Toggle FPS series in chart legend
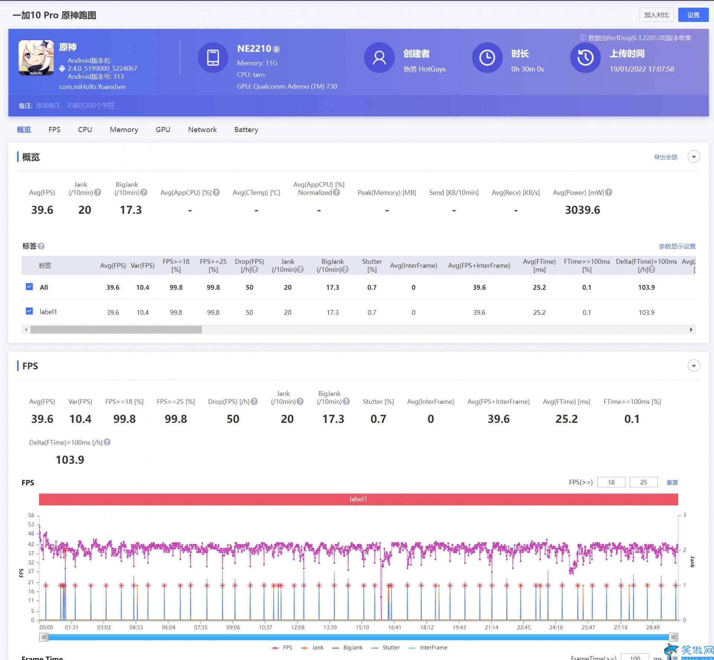This screenshot has width=714, height=660. (x=282, y=648)
